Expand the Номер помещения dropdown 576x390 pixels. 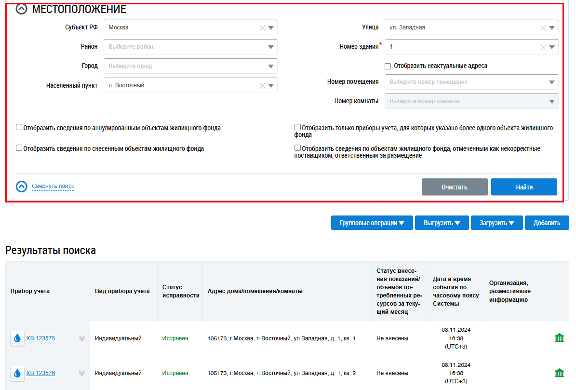tap(552, 82)
